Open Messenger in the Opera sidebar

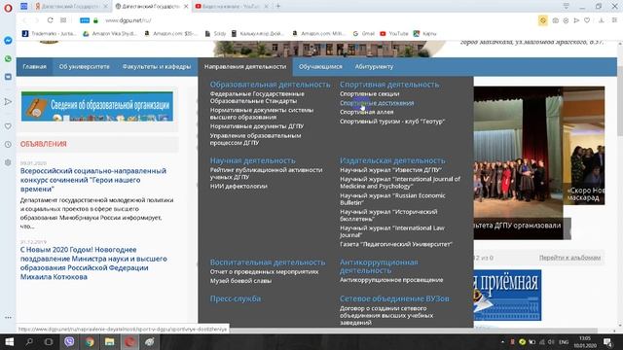click(8, 41)
